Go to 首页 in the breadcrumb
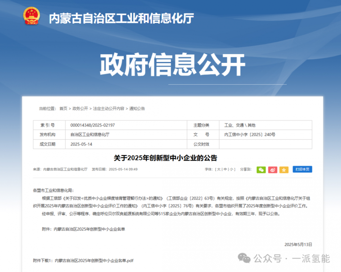 click(63, 108)
